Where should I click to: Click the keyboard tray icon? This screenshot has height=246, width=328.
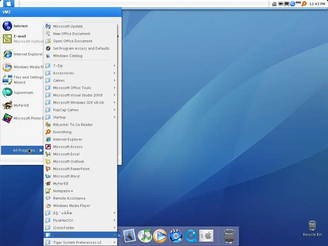coord(274,4)
